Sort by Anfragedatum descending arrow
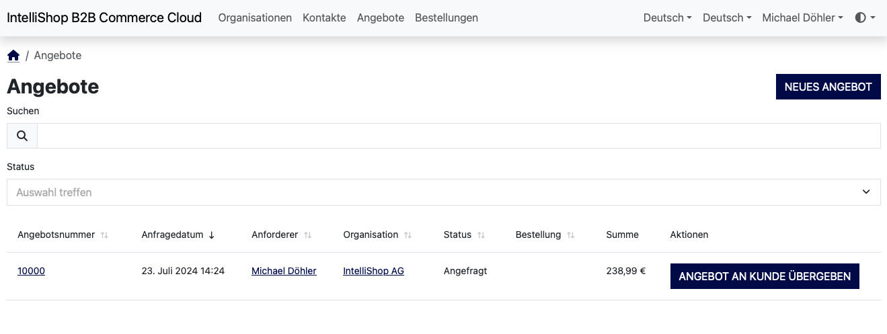 212,235
